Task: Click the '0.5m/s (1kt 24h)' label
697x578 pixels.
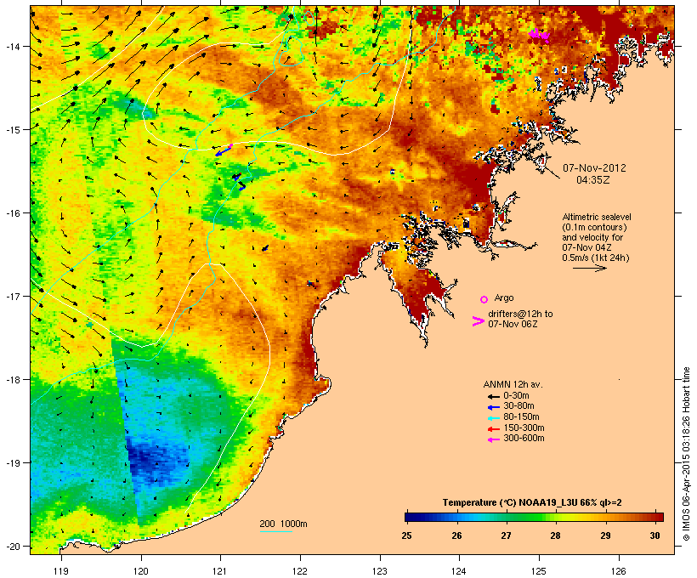Action: click(596, 258)
